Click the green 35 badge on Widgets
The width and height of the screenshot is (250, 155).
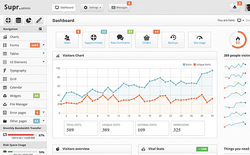tap(36, 96)
